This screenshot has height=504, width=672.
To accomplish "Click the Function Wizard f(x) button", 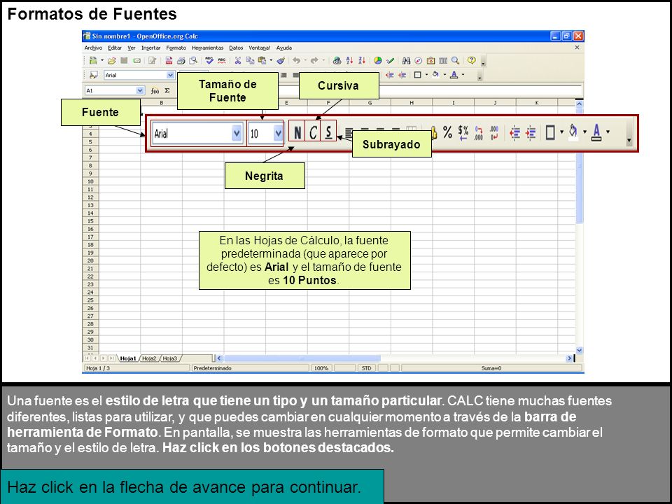I will coord(155,90).
